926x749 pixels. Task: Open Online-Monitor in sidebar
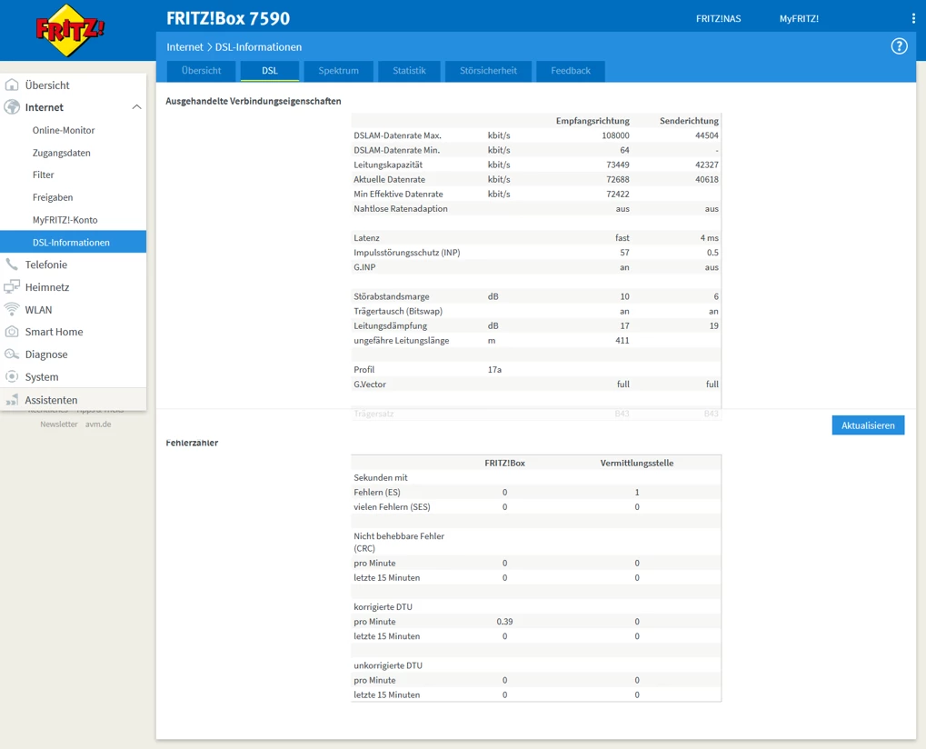[64, 130]
